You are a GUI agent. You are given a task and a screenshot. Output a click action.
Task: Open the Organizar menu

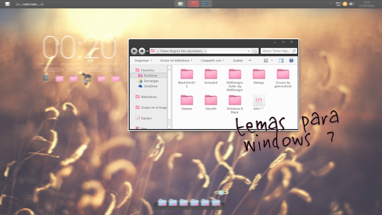pos(143,60)
